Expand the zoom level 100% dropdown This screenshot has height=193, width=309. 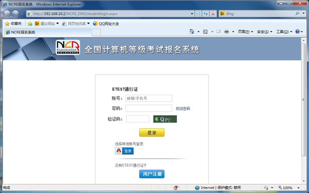pos(299,188)
